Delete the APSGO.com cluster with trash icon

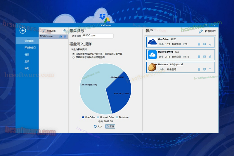(65, 37)
